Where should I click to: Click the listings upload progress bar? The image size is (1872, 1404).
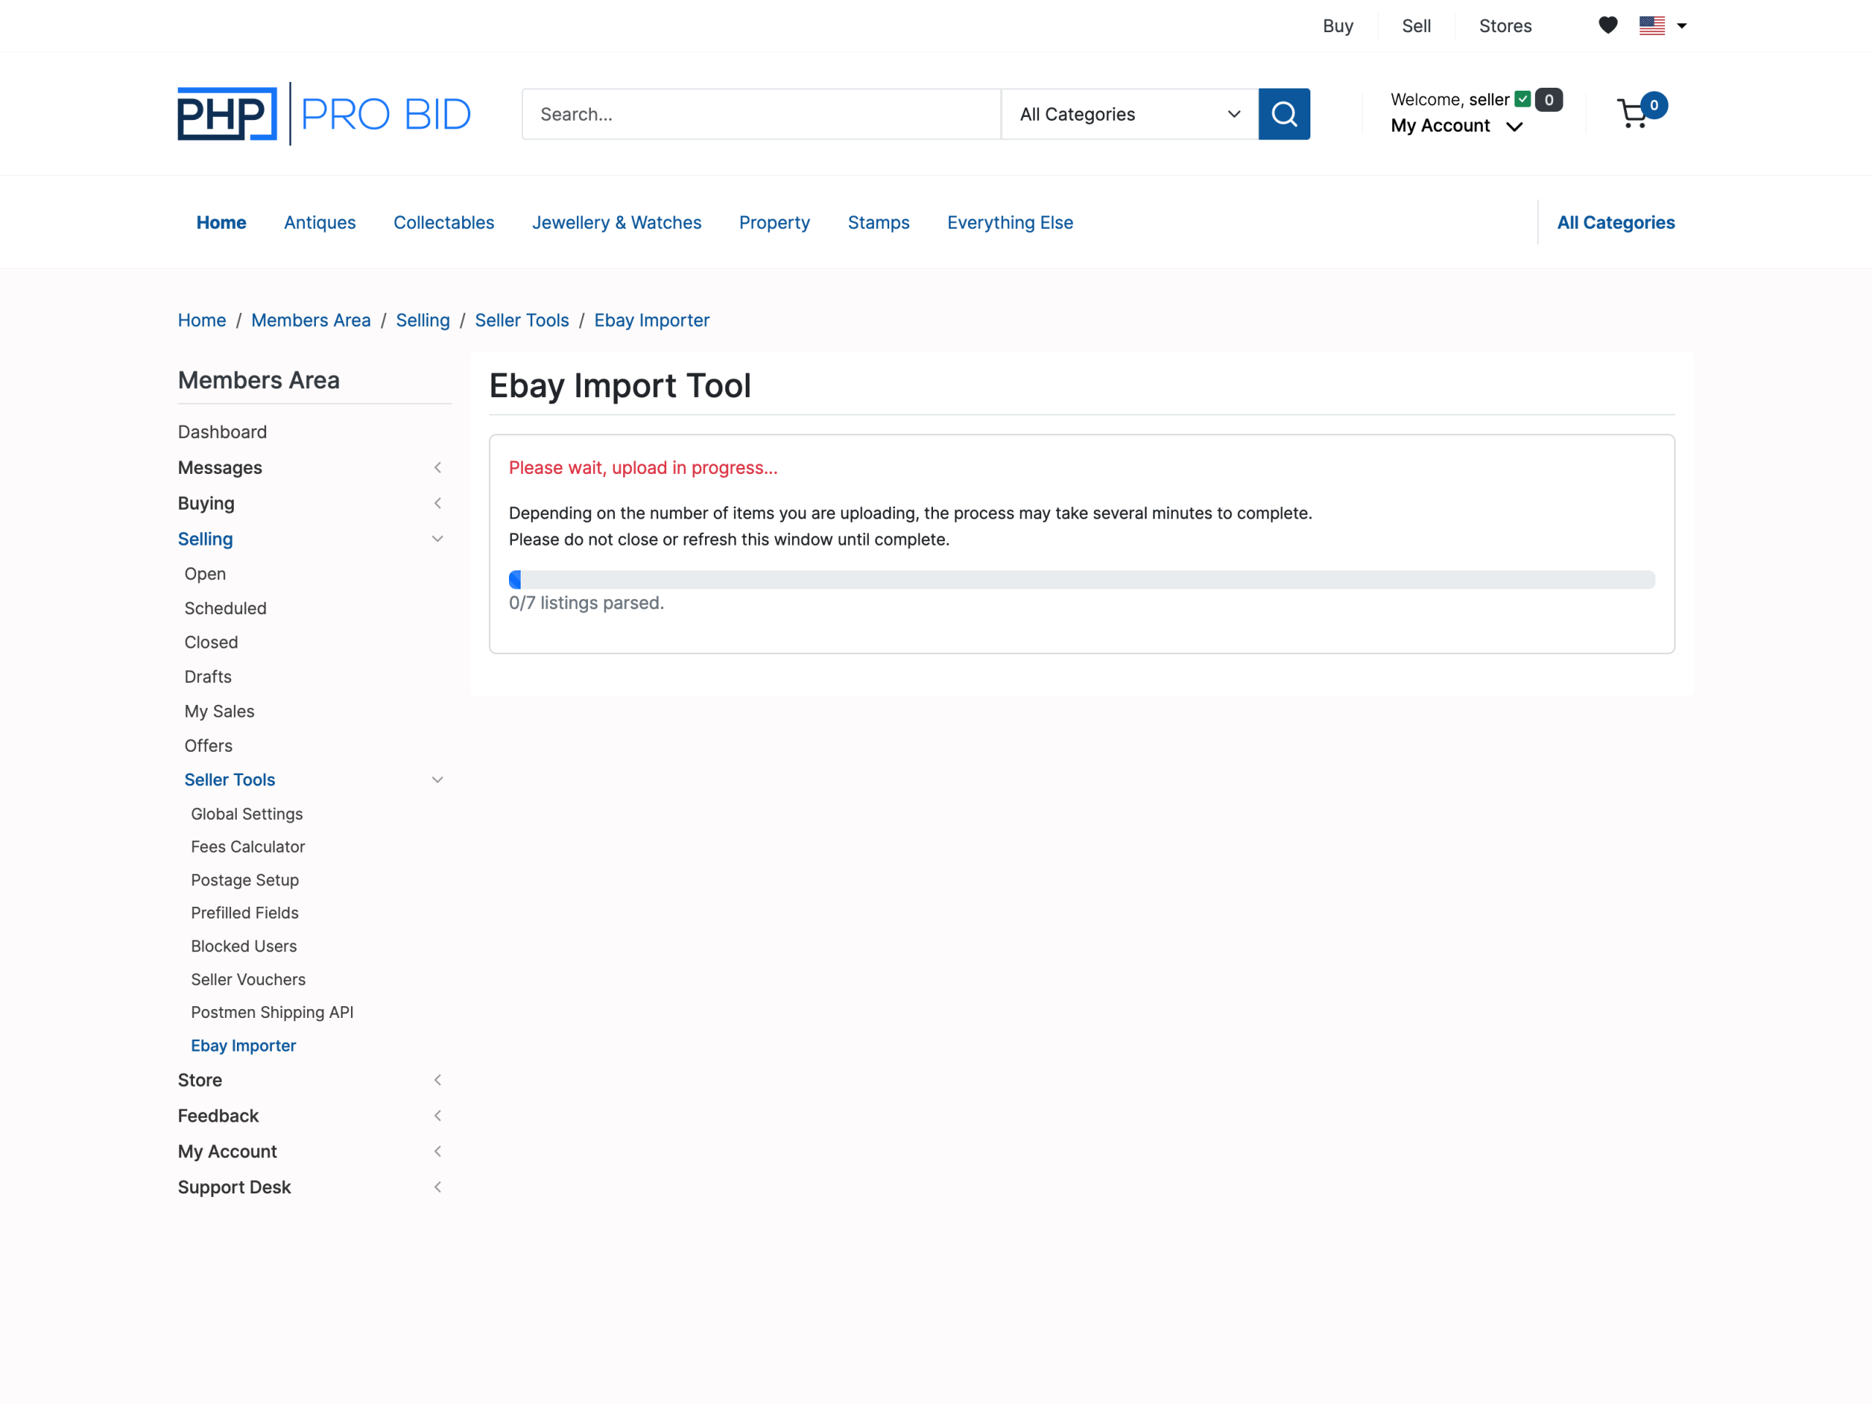point(1081,580)
